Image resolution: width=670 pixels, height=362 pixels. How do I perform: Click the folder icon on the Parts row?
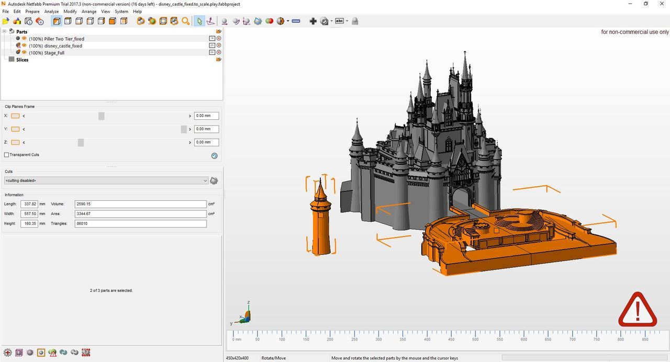click(219, 31)
